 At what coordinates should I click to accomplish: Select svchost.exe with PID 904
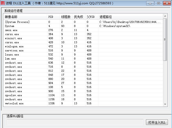coord(83,83)
